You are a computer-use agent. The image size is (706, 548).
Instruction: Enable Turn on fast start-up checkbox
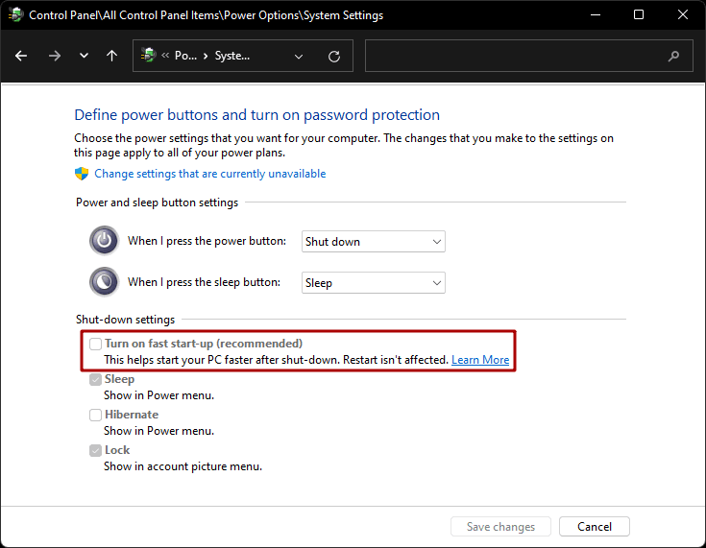pyautogui.click(x=95, y=344)
